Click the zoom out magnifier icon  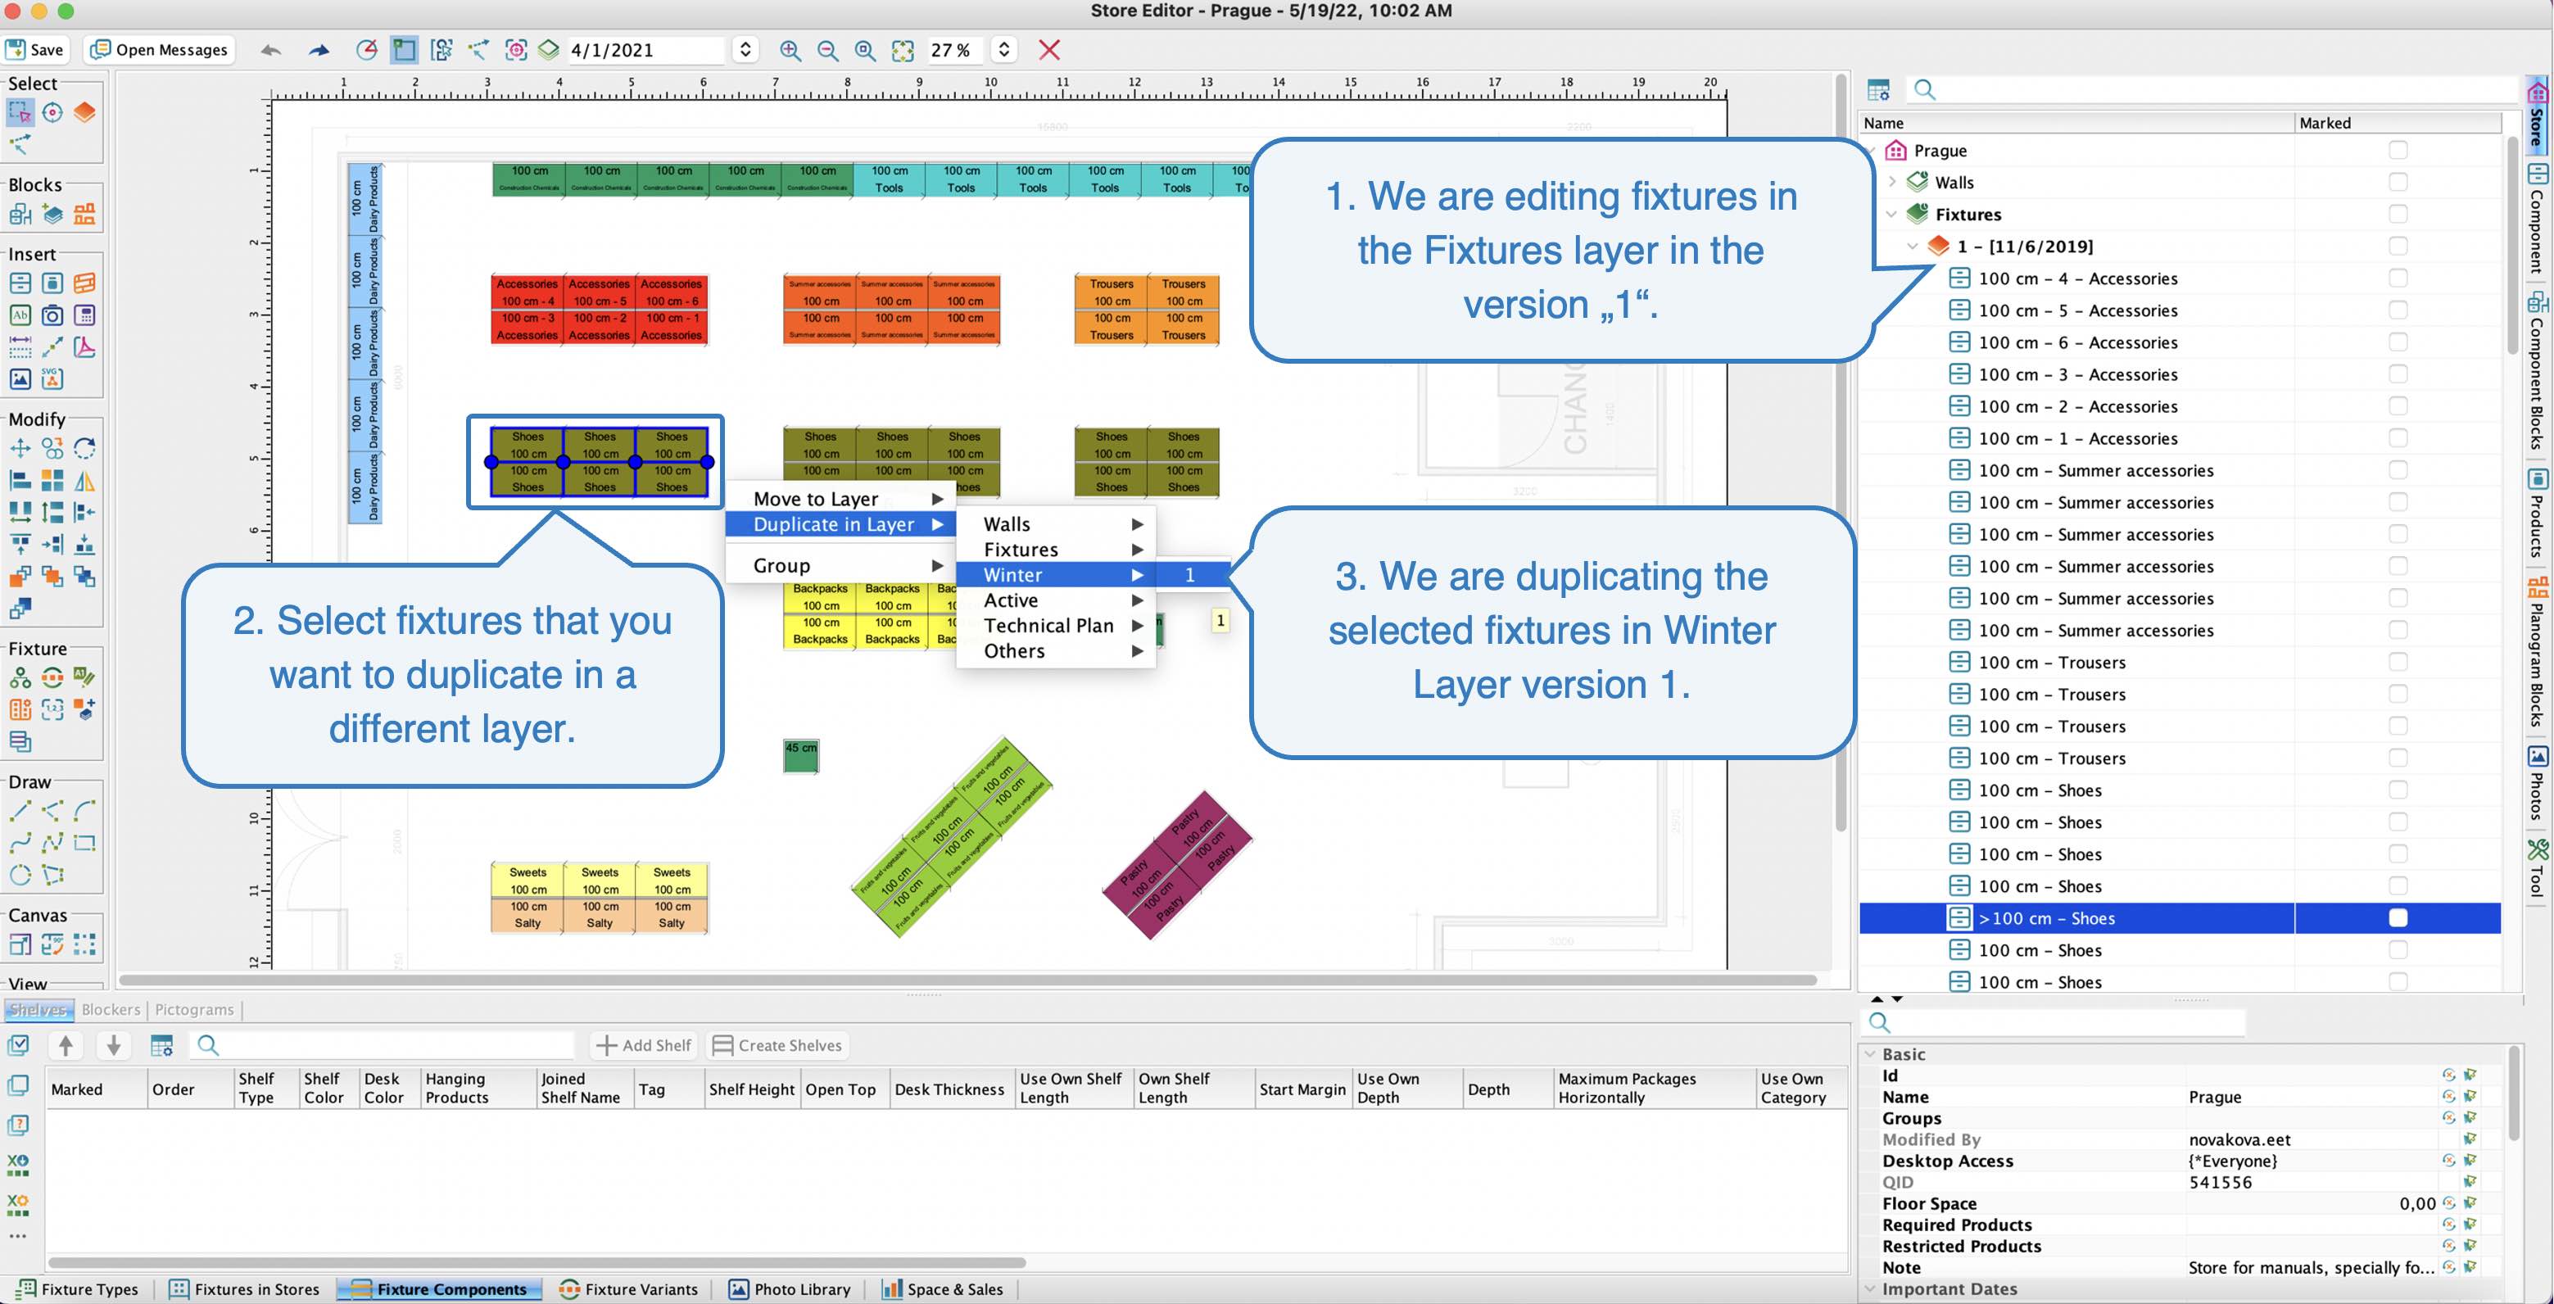click(x=828, y=50)
